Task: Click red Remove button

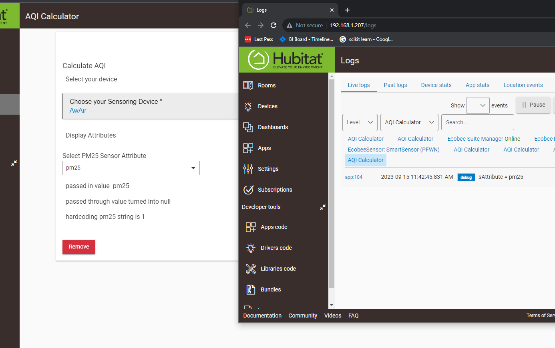Action: (79, 247)
